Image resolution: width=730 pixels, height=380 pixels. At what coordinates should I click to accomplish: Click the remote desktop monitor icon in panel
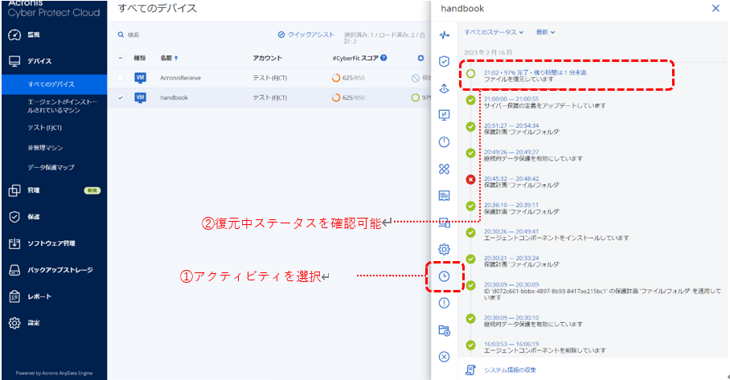tap(444, 115)
